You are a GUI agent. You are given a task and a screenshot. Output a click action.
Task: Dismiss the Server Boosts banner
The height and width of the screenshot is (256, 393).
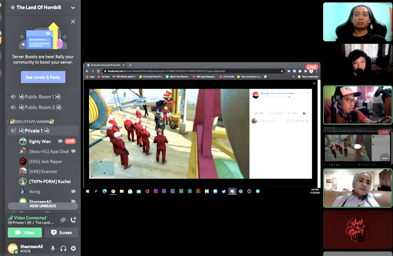[73, 22]
